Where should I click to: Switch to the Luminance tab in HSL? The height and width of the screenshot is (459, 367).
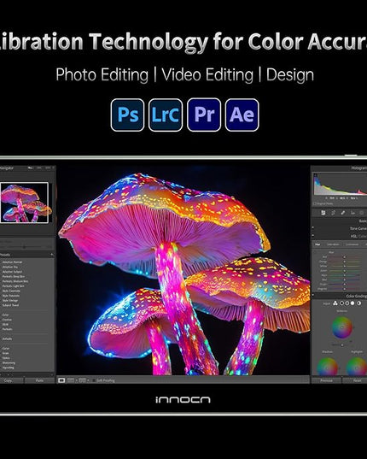click(352, 244)
